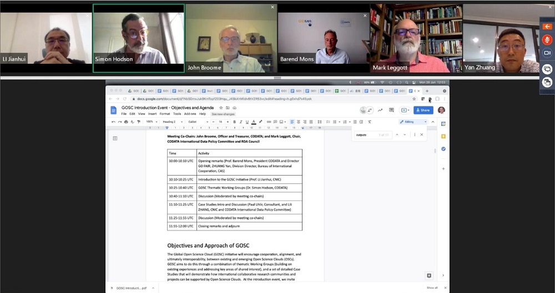Open the File menu

124,114
